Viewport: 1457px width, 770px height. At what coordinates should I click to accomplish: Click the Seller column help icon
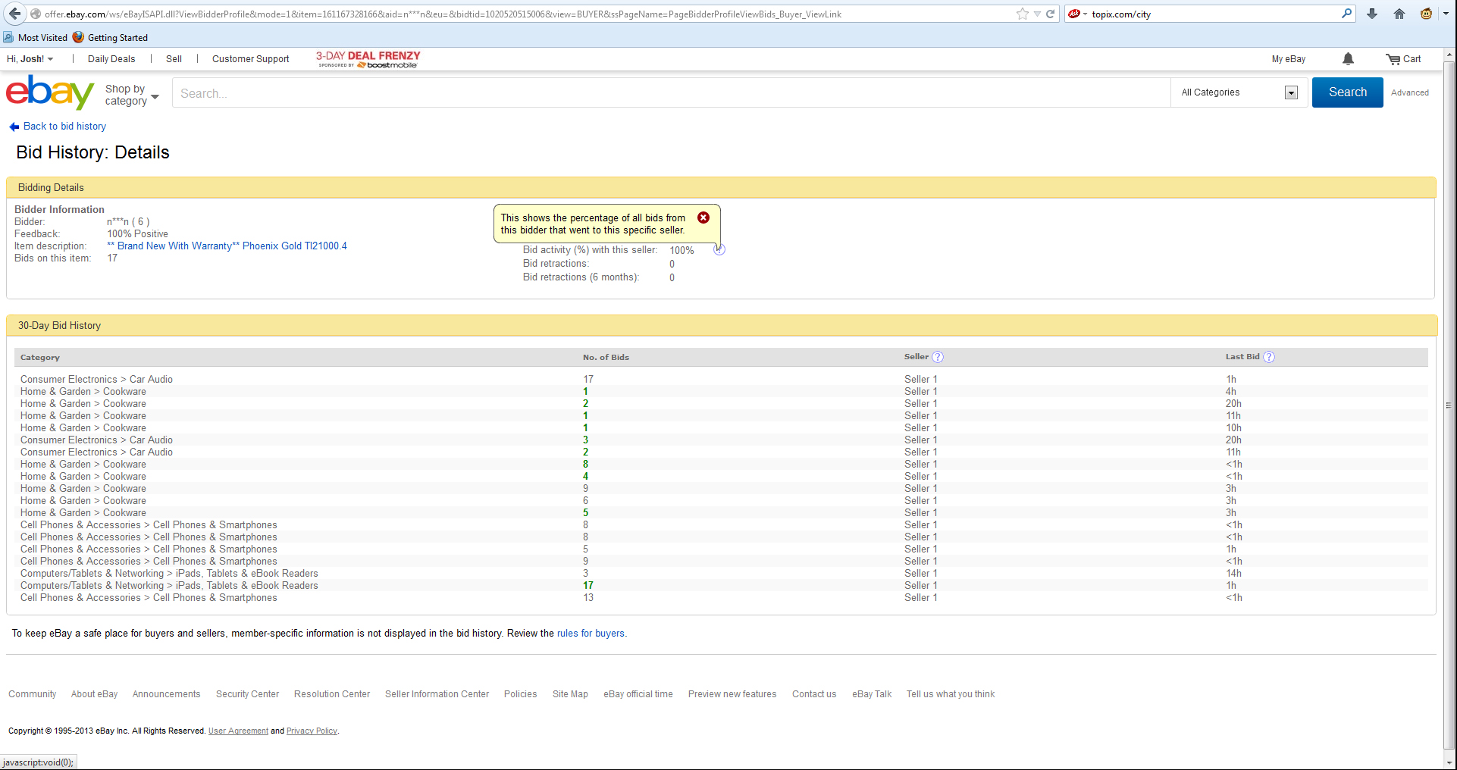pyautogui.click(x=938, y=357)
